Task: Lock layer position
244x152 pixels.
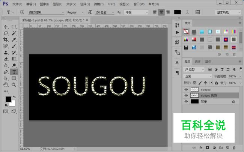Action: pos(205,83)
